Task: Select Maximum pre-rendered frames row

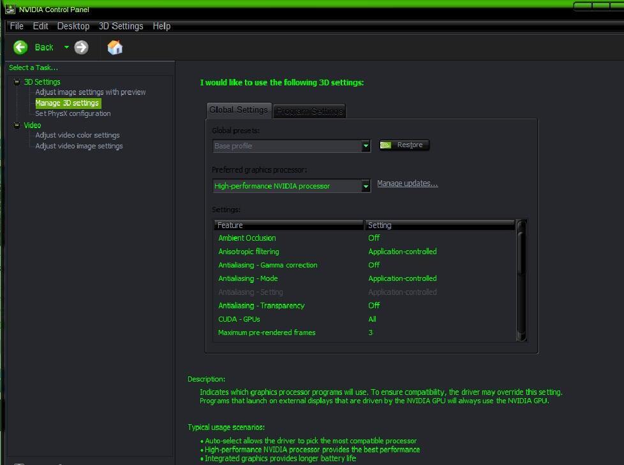Action: [364, 333]
